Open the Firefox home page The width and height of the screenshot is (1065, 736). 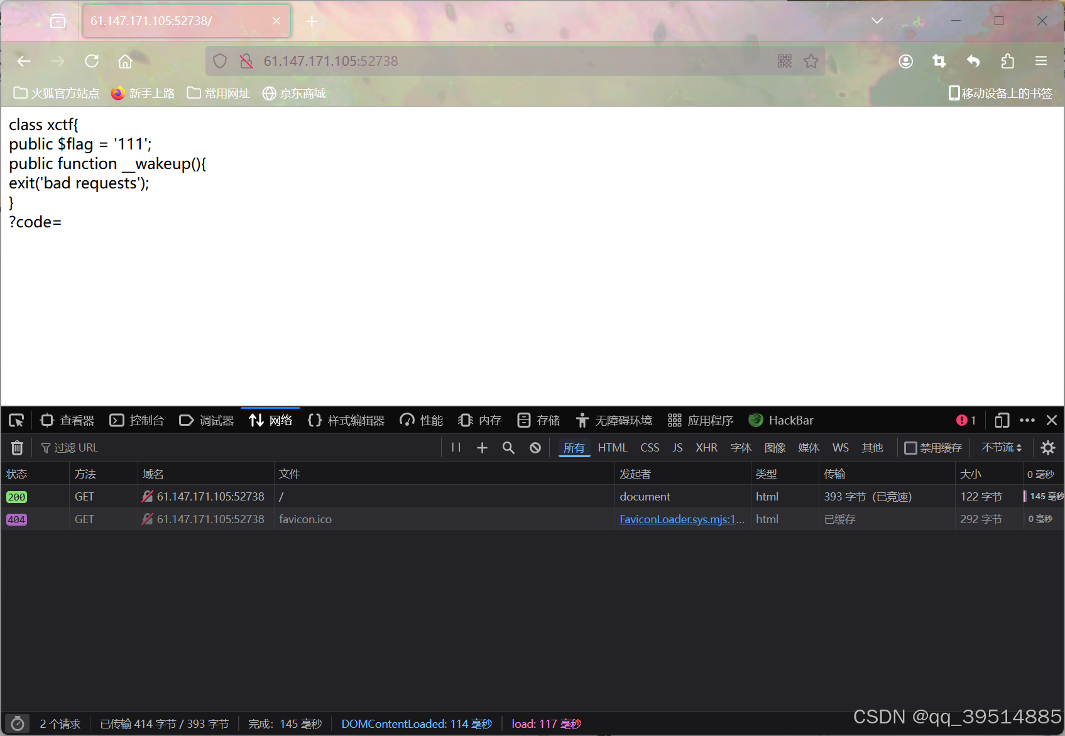point(125,61)
